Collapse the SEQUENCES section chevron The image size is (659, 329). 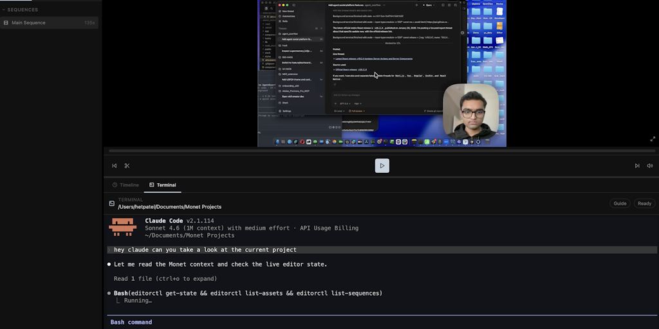(x=3, y=10)
